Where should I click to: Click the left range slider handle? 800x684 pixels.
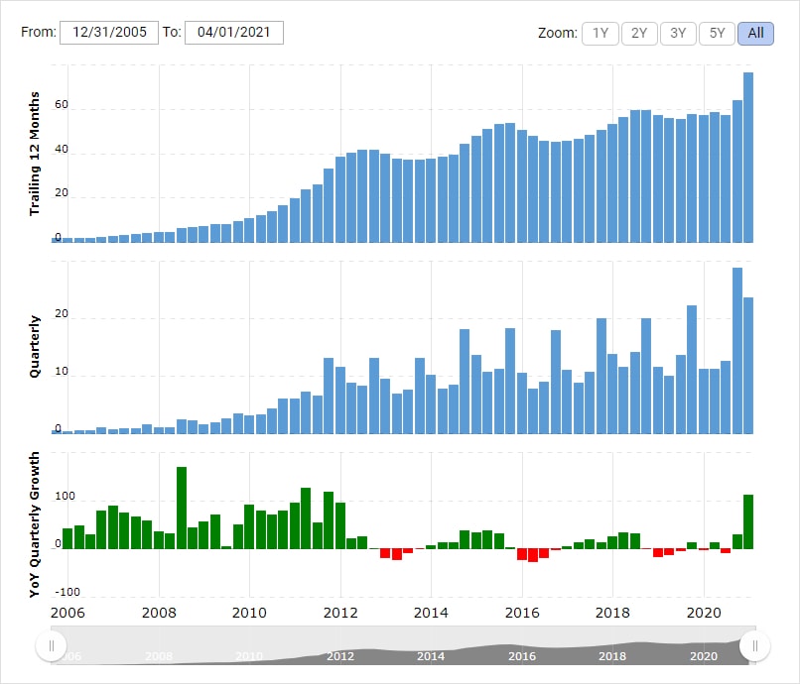(x=51, y=646)
